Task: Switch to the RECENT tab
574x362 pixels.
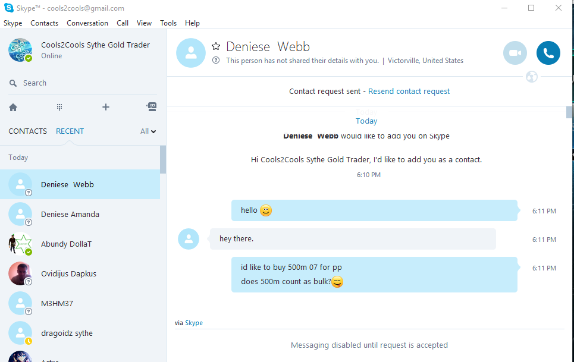Action: pos(70,131)
